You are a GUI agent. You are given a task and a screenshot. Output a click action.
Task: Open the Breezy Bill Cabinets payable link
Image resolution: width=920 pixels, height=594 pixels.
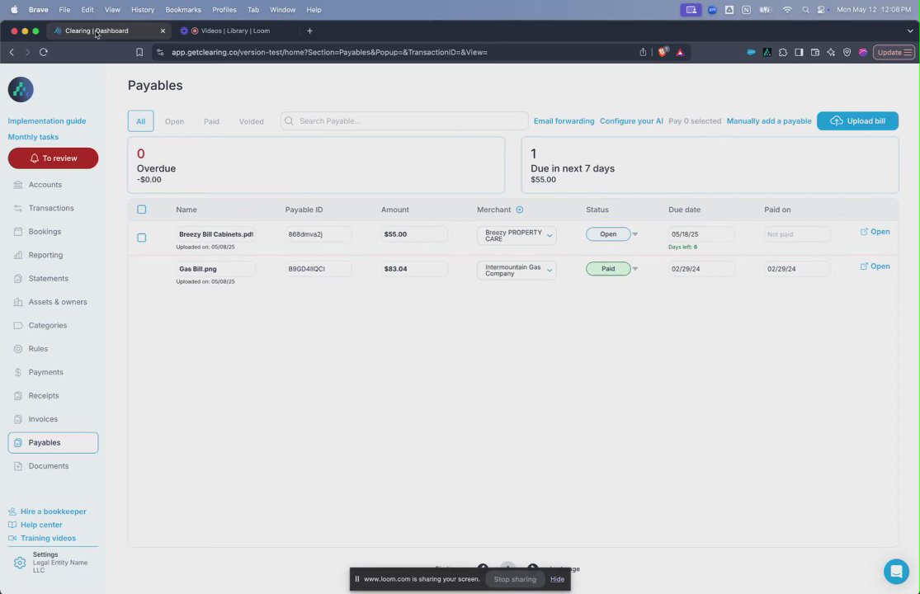pos(875,232)
